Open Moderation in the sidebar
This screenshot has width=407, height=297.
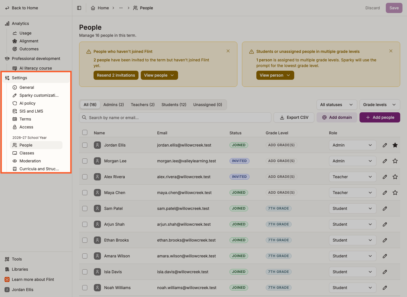point(36,161)
